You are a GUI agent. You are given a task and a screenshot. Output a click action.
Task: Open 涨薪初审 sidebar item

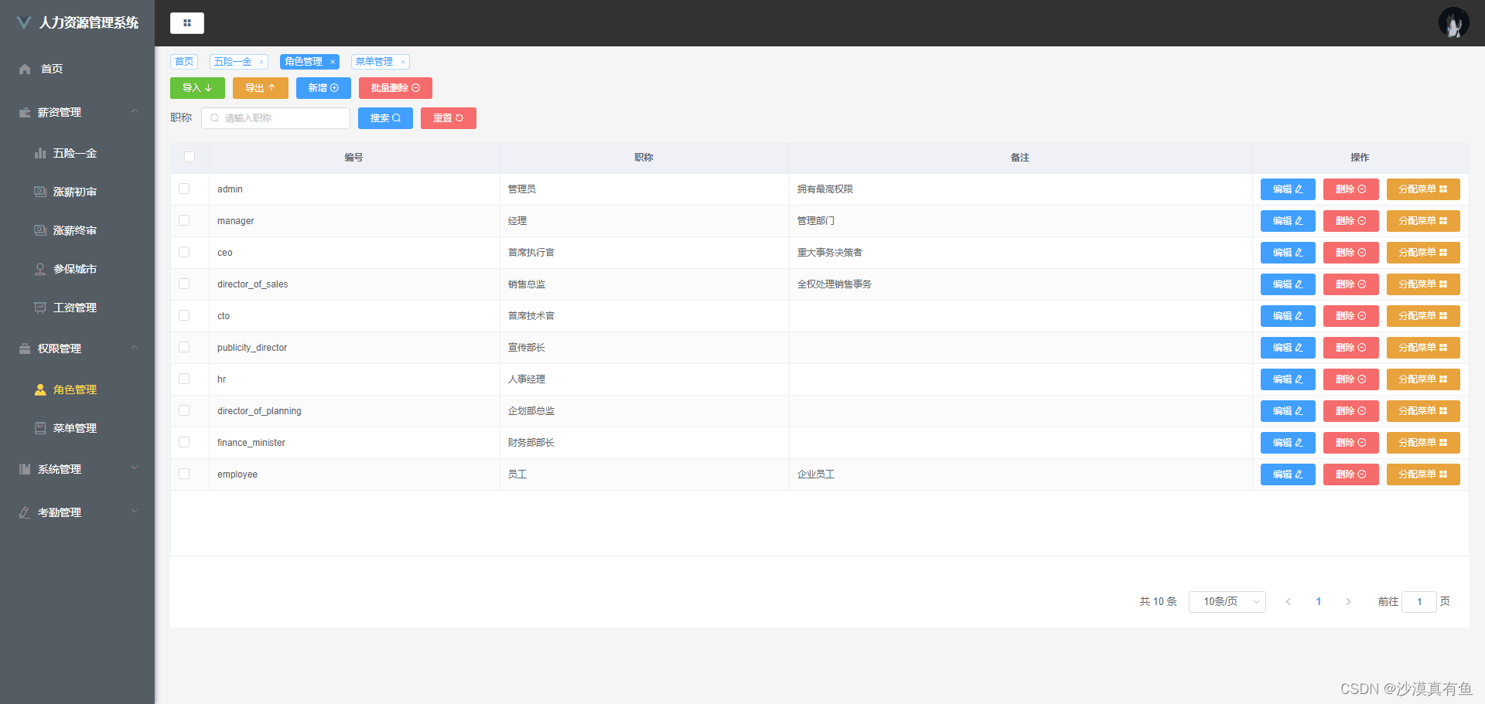74,192
